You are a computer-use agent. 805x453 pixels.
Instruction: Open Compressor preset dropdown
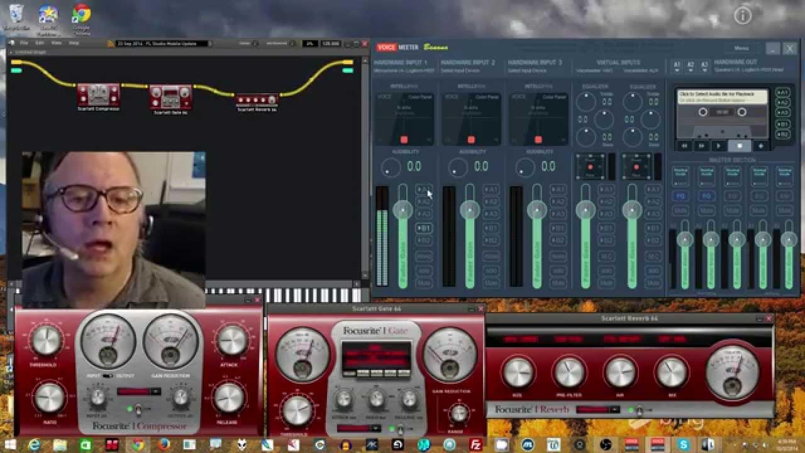tap(138, 391)
